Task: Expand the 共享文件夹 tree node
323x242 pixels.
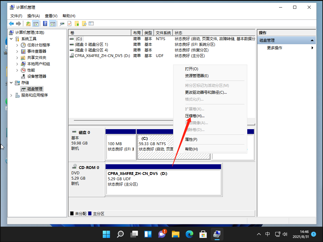Action: [17, 57]
